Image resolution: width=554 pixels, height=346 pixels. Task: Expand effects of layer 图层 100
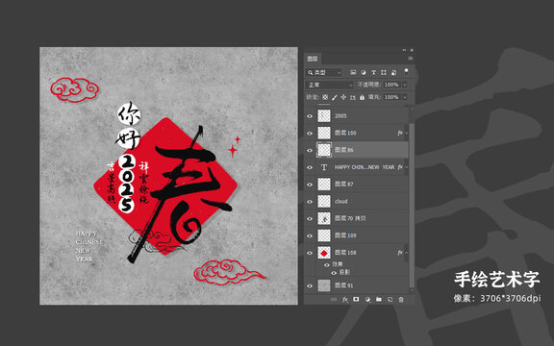(406, 133)
